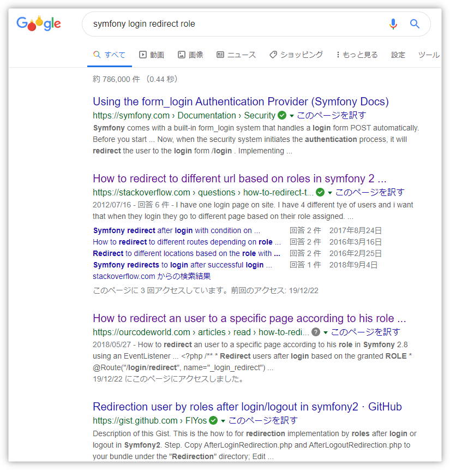Translate the gist.github.com result page
Viewport: 450px width, 470px height.
coord(263,420)
